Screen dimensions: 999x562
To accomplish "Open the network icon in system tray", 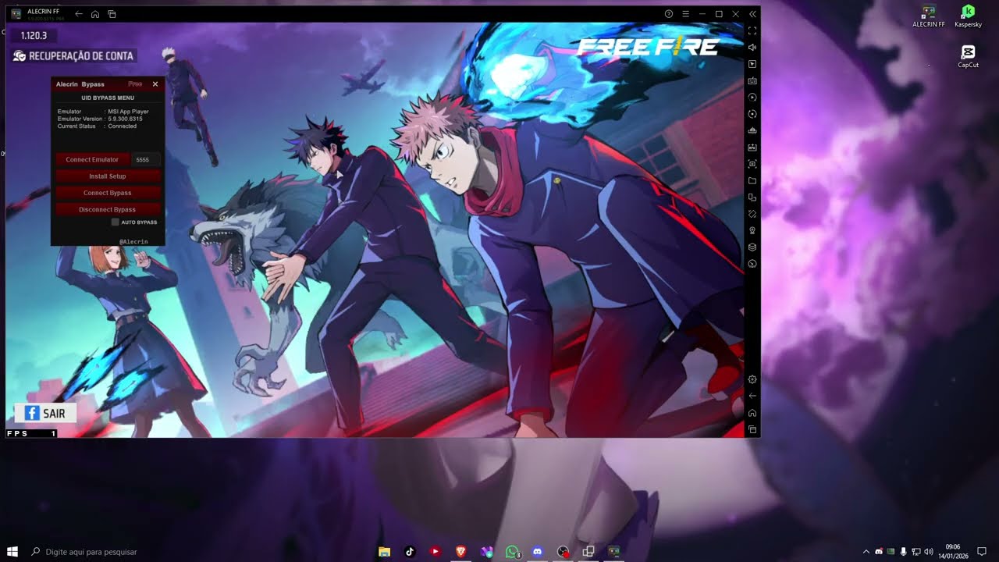I will (915, 552).
